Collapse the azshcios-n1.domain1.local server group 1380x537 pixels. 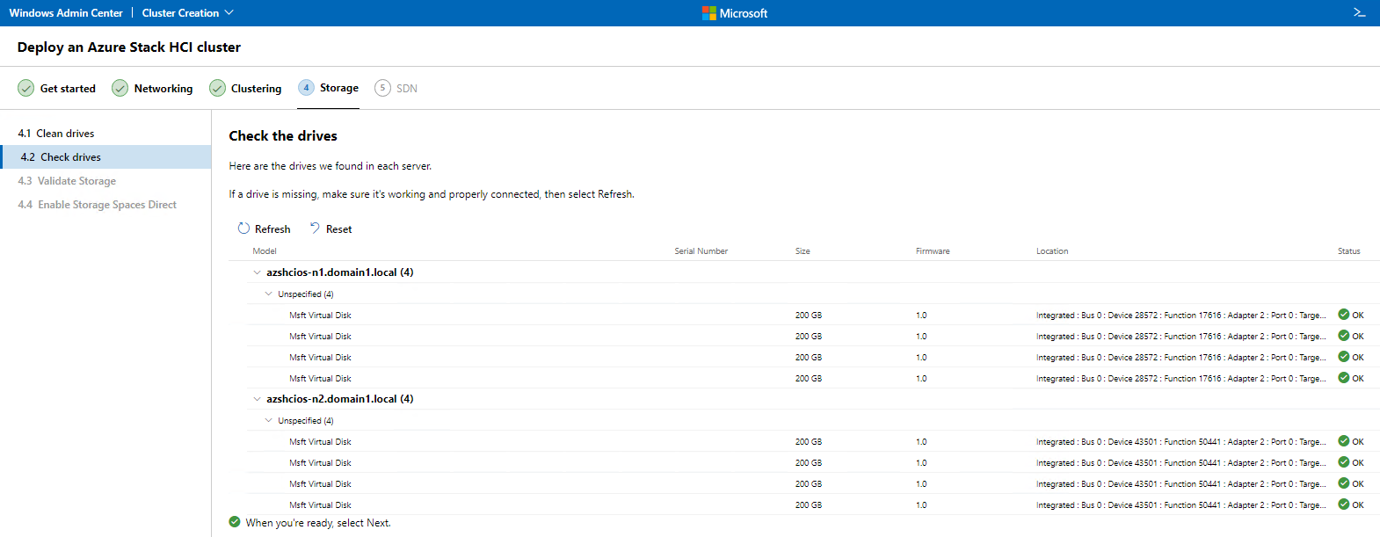click(257, 272)
